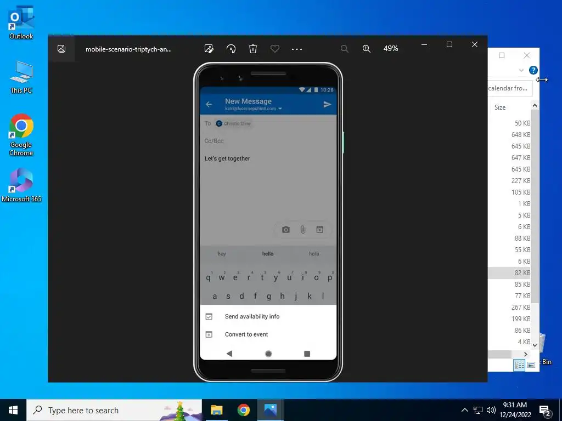This screenshot has height=421, width=562.
Task: Mark photo as favorite with the heart icon
Action: [x=275, y=49]
